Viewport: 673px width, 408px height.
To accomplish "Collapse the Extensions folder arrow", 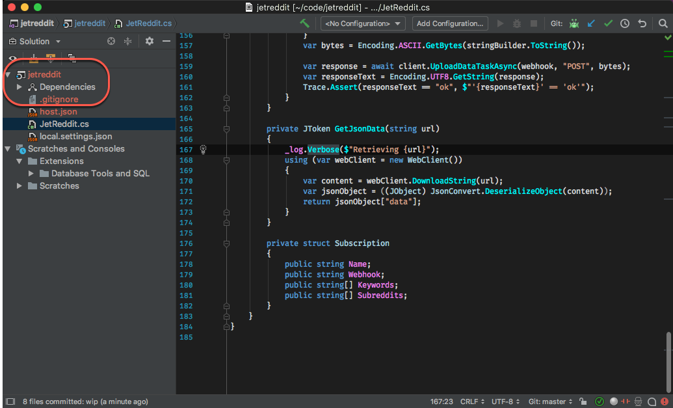I will [20, 161].
